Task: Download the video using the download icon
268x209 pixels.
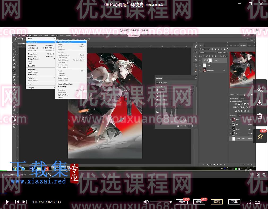Action: (260, 103)
